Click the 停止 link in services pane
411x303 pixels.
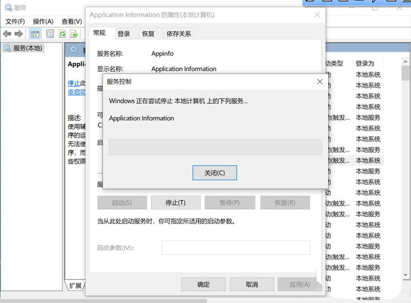[74, 83]
